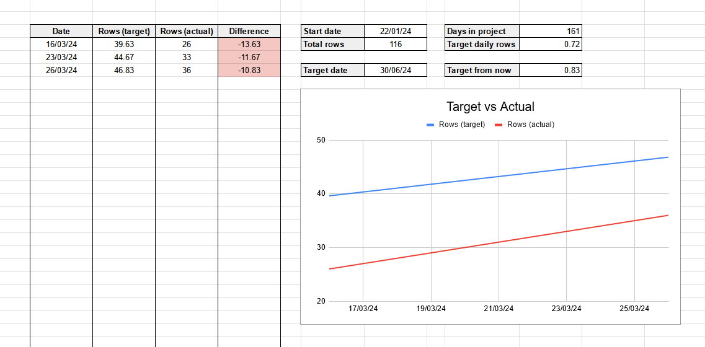Click the total rows value 116
This screenshot has width=705, height=347.
click(x=396, y=45)
